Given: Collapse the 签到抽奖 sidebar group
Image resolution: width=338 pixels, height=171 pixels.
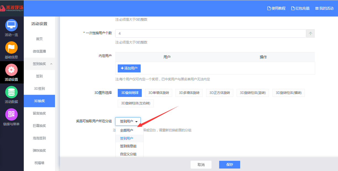Looking at the screenshot, I should pyautogui.click(x=51, y=64).
